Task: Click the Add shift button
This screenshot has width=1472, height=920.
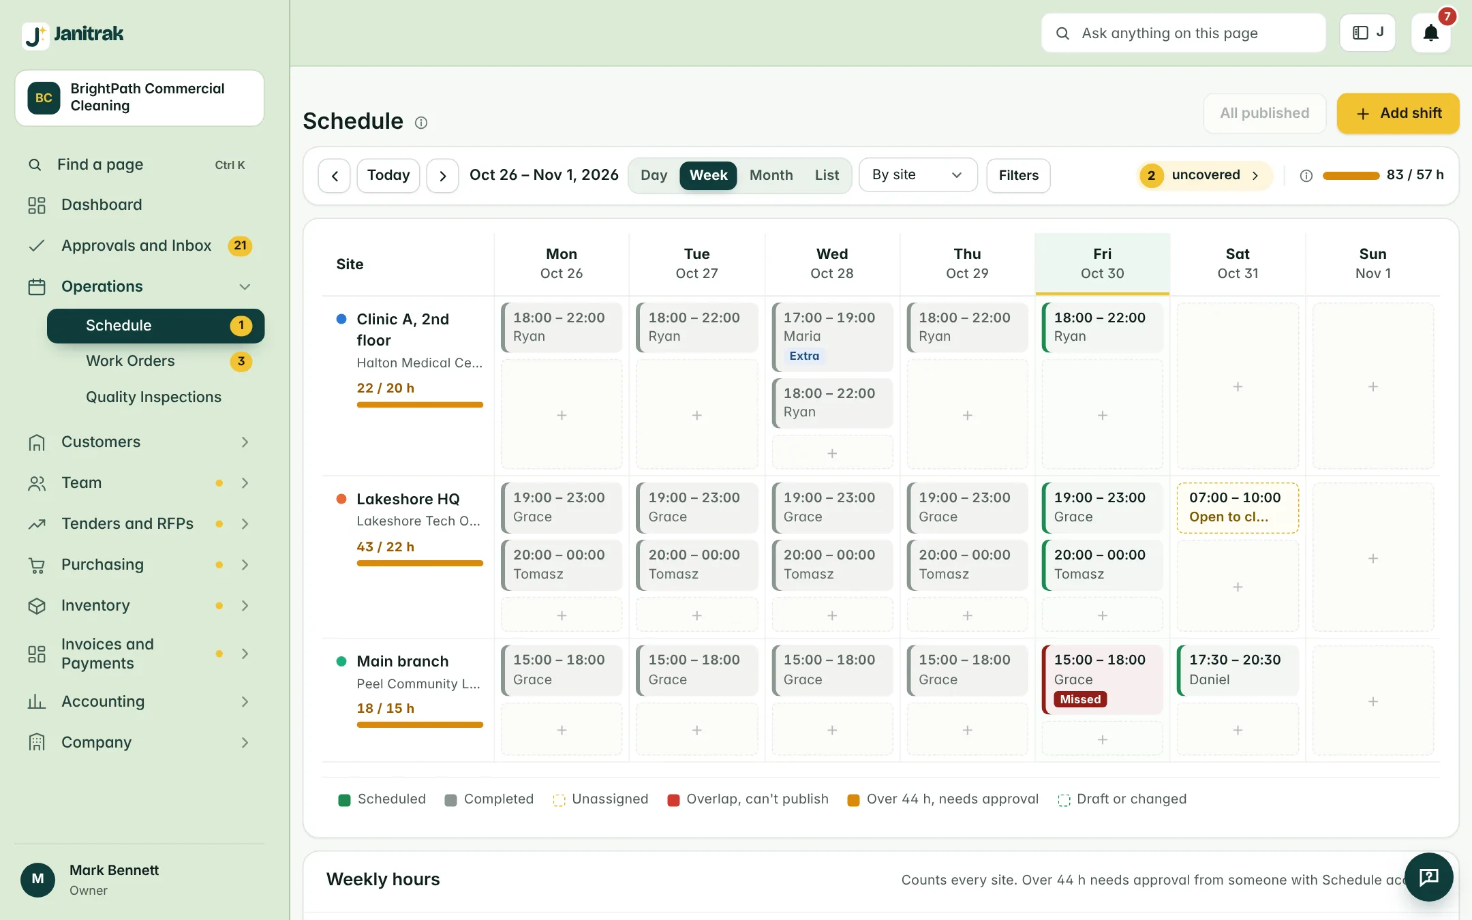Action: (1398, 113)
